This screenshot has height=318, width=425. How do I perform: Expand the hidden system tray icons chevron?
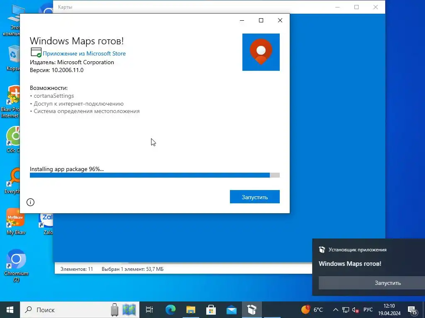[x=335, y=310]
